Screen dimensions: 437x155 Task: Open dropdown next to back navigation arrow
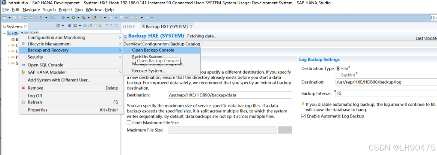141,18
